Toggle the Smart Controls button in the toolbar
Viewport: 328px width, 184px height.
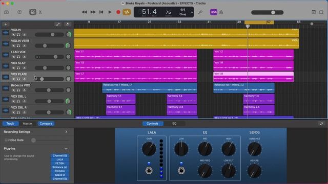coord(32,12)
